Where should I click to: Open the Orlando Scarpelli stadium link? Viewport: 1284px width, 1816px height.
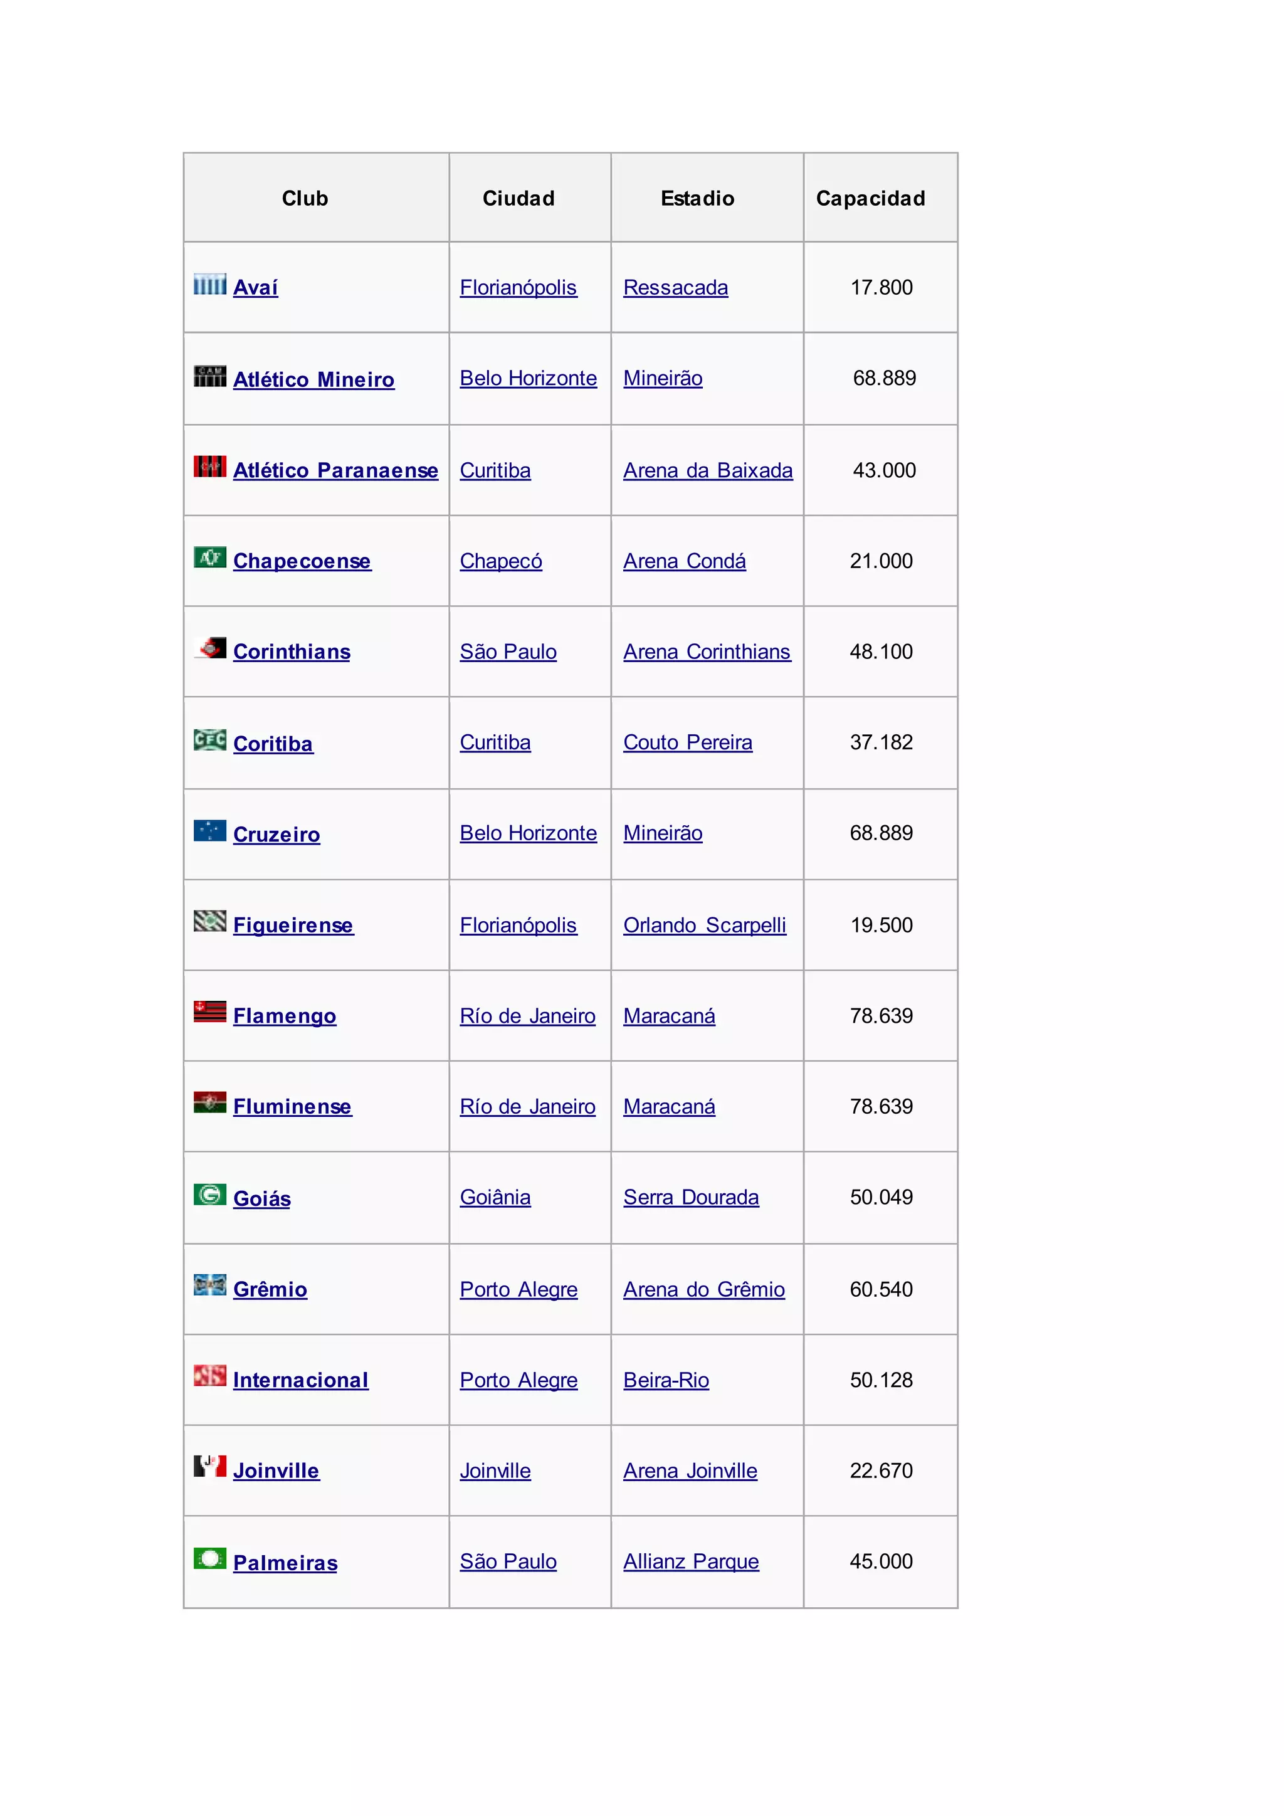tap(703, 926)
